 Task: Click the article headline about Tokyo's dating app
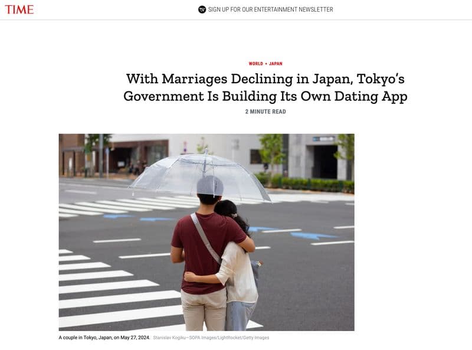pyautogui.click(x=265, y=88)
